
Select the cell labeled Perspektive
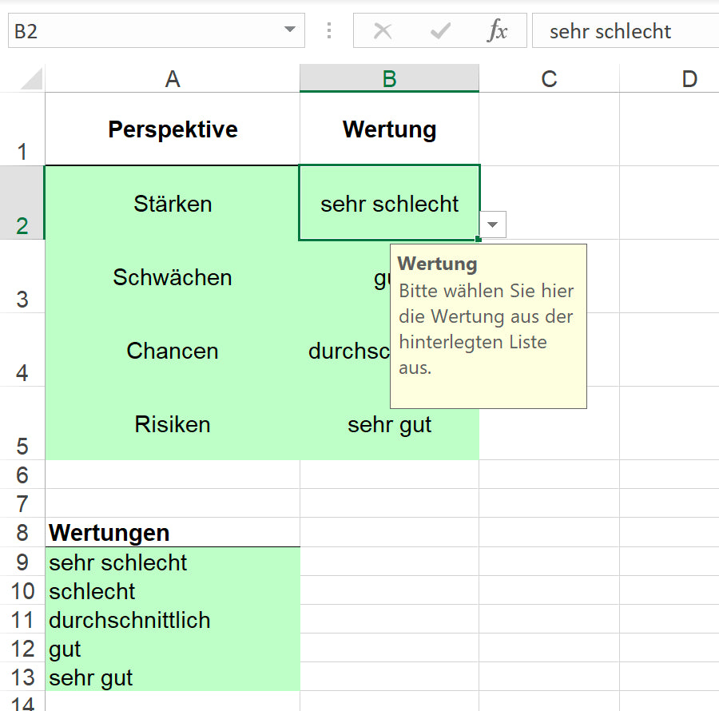pyautogui.click(x=172, y=130)
